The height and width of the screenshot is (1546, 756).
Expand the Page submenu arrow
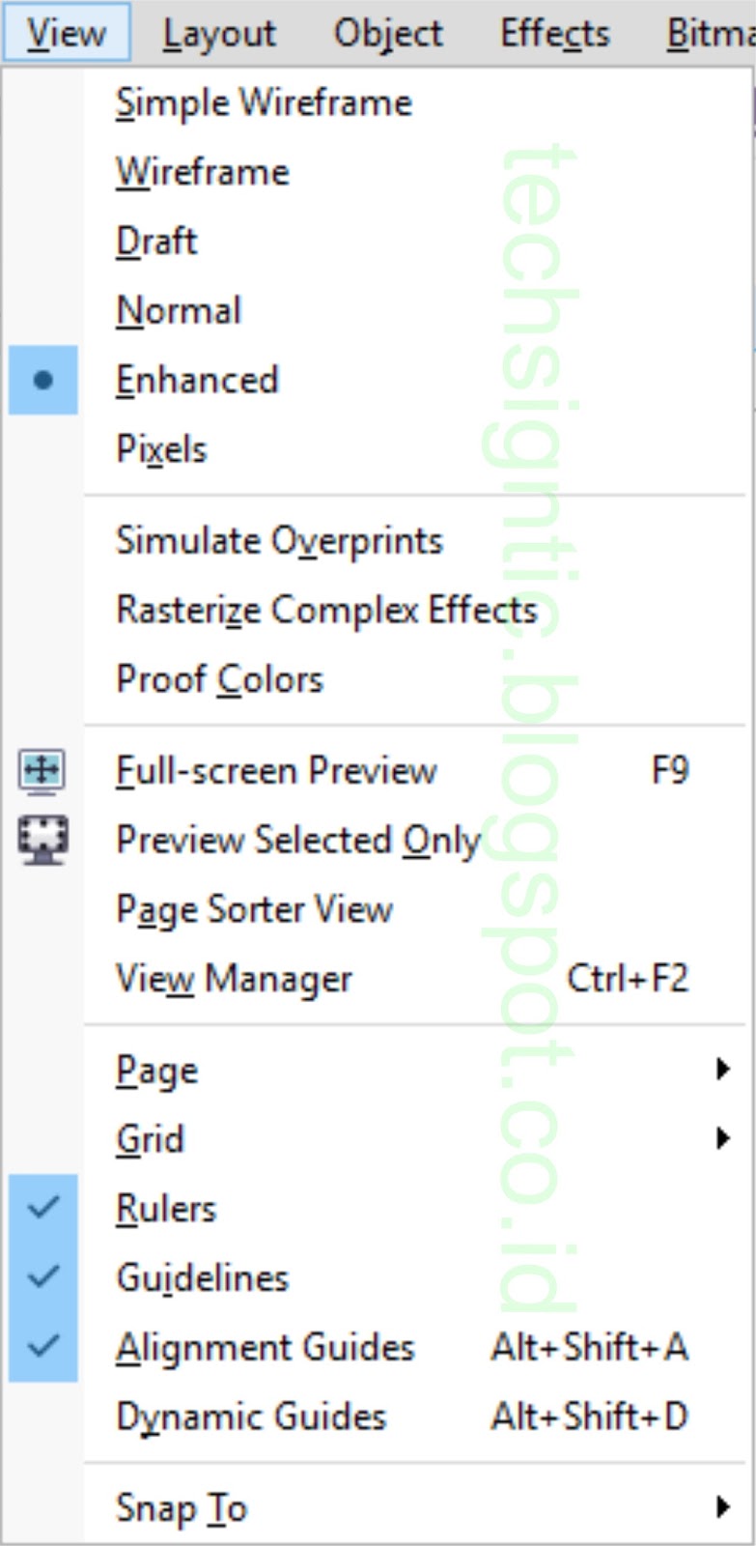[x=722, y=1069]
